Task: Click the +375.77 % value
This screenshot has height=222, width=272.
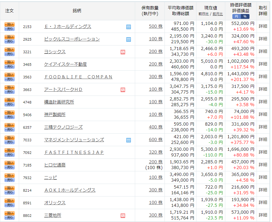Action: 242,142
